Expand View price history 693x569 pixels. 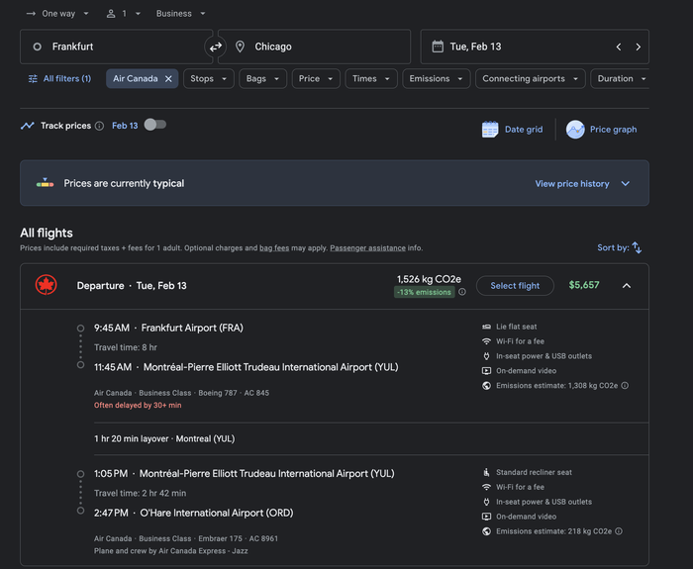point(582,184)
